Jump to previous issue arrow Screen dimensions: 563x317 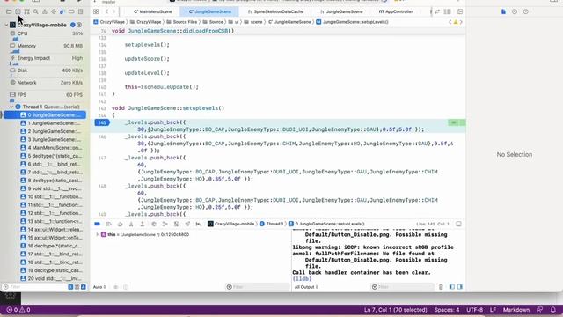(450, 22)
